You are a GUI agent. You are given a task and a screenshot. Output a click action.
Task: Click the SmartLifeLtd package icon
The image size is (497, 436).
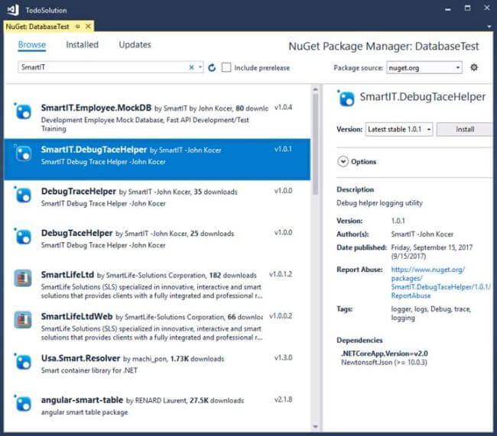point(23,278)
